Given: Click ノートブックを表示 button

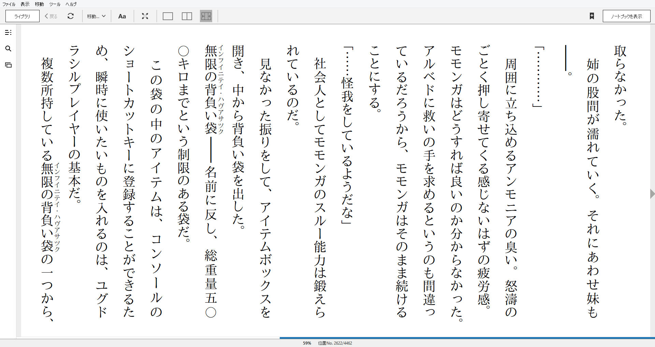Looking at the screenshot, I should click(x=626, y=16).
